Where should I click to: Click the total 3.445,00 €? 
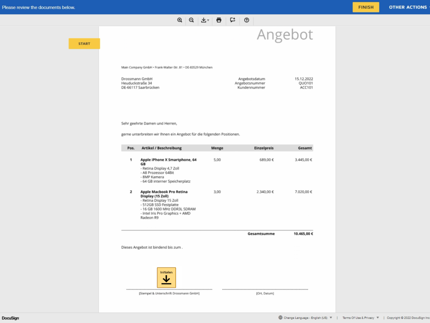(303, 160)
